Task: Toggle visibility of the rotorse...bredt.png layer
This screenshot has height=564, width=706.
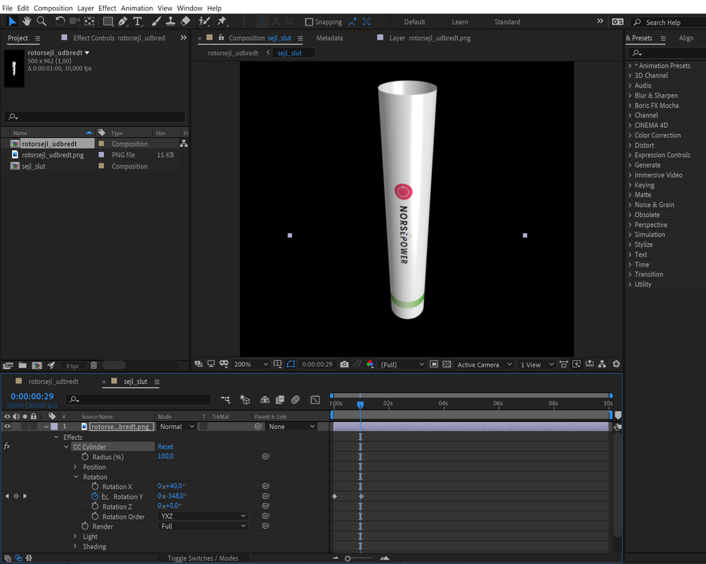Action: [x=8, y=426]
